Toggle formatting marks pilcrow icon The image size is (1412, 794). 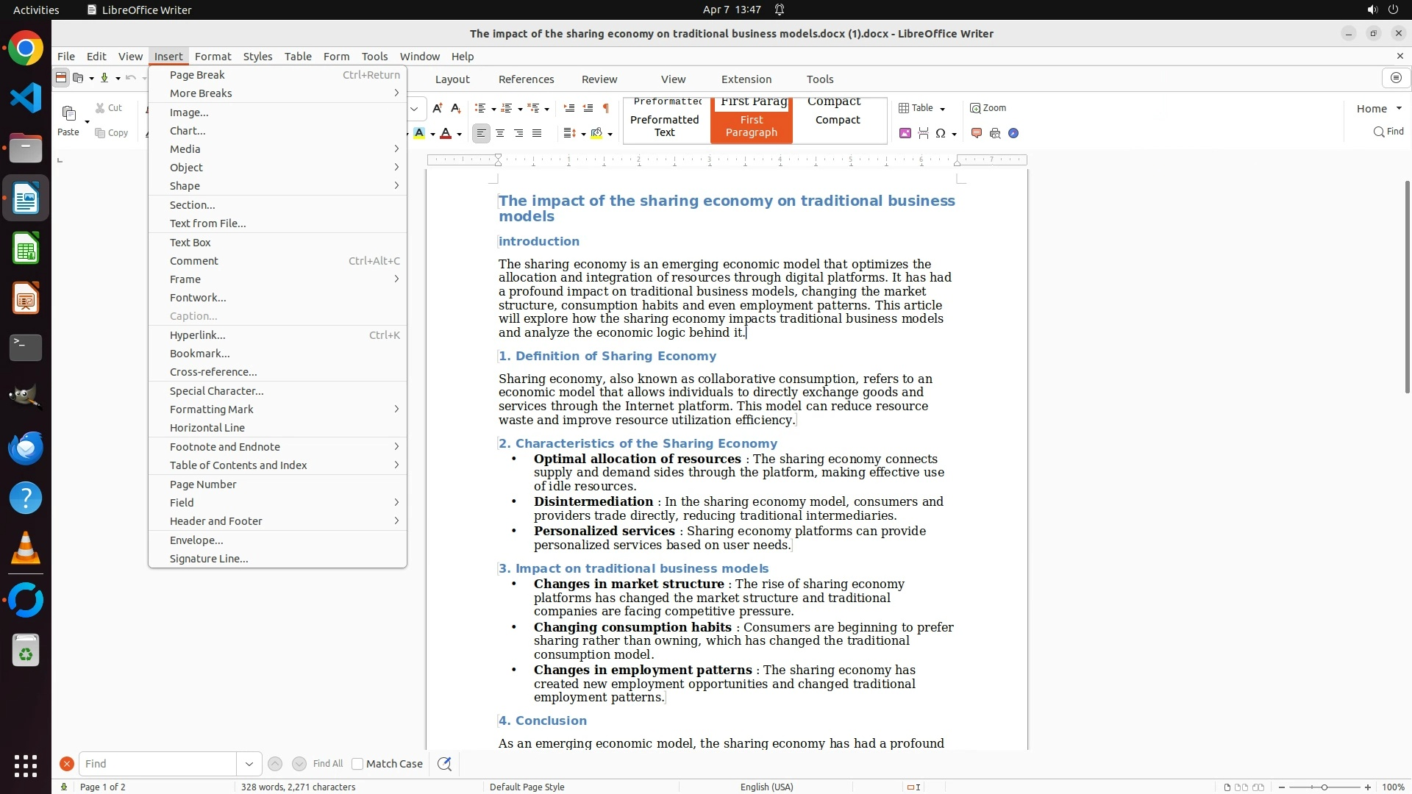click(x=605, y=108)
